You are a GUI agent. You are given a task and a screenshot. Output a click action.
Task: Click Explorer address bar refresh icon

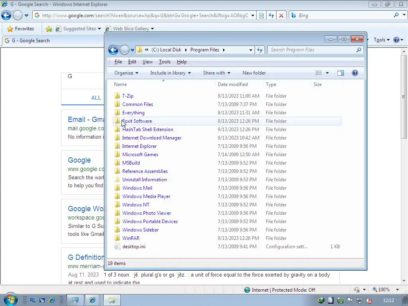(259, 50)
